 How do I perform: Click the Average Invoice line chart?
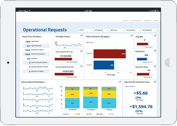pyautogui.click(x=68, y=44)
